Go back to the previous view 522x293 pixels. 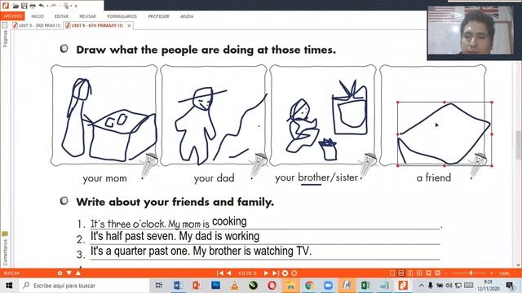(x=285, y=273)
